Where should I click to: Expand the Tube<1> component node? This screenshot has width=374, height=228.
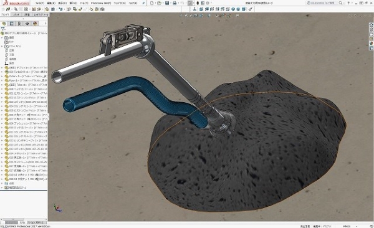point(2,85)
